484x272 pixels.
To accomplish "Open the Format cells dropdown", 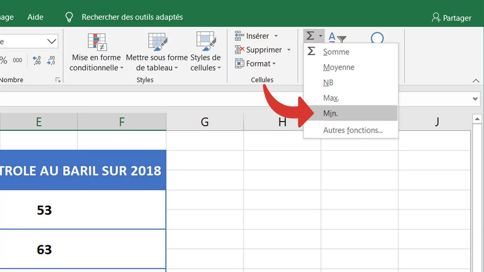I will click(255, 64).
